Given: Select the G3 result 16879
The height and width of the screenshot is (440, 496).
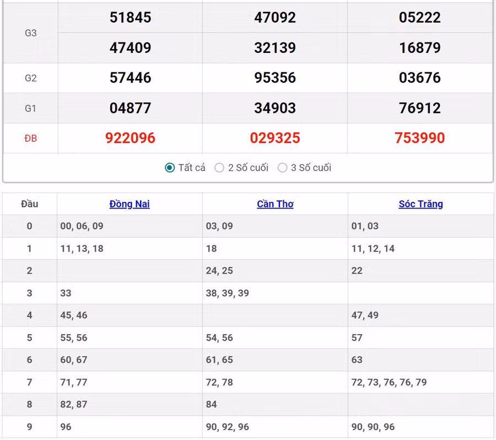Looking at the screenshot, I should click(420, 48).
